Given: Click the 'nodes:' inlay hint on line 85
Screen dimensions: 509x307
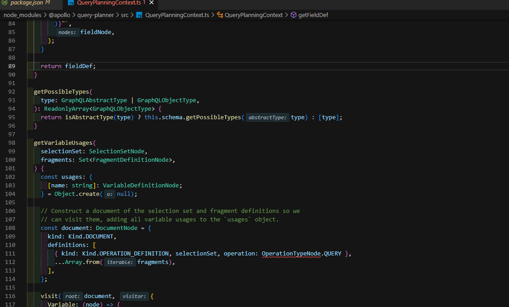Looking at the screenshot, I should pos(67,32).
